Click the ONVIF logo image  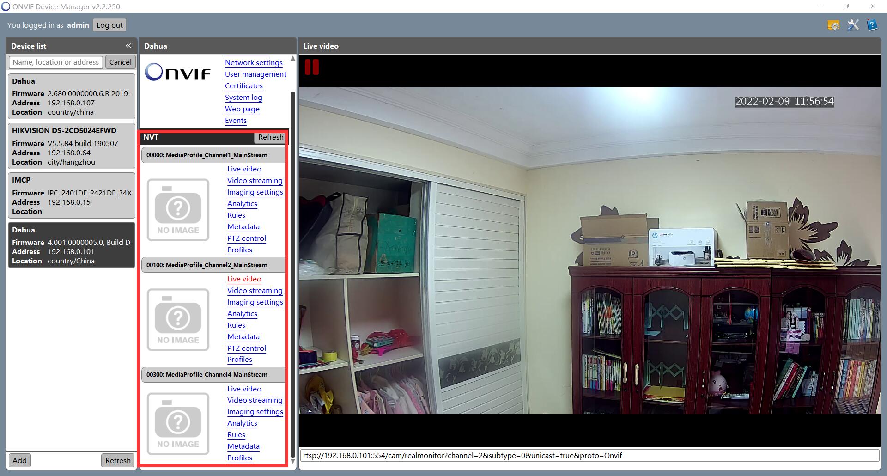pyautogui.click(x=178, y=73)
